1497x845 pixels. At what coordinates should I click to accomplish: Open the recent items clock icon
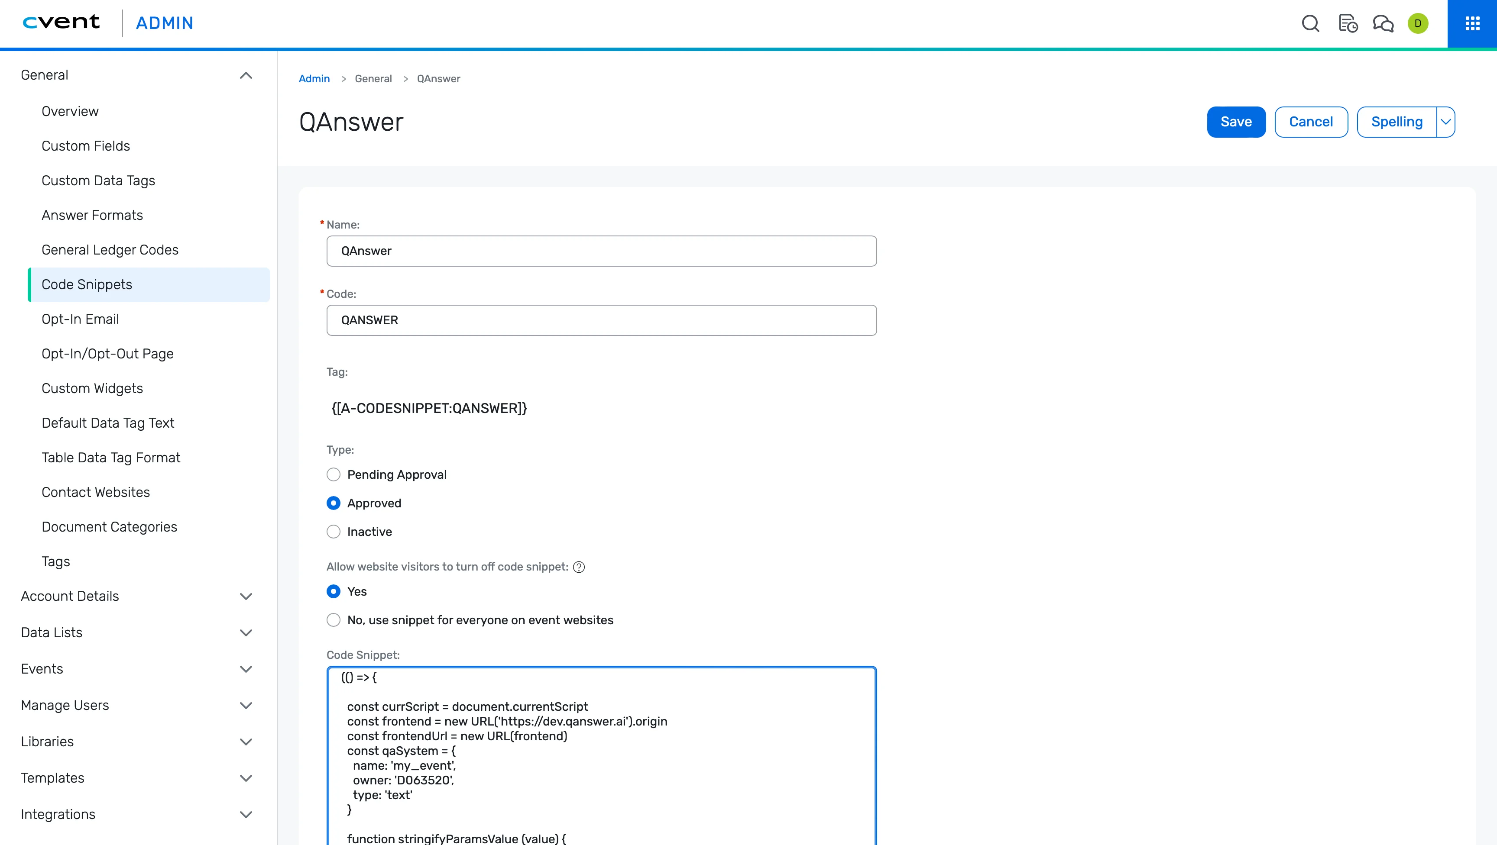(1348, 23)
